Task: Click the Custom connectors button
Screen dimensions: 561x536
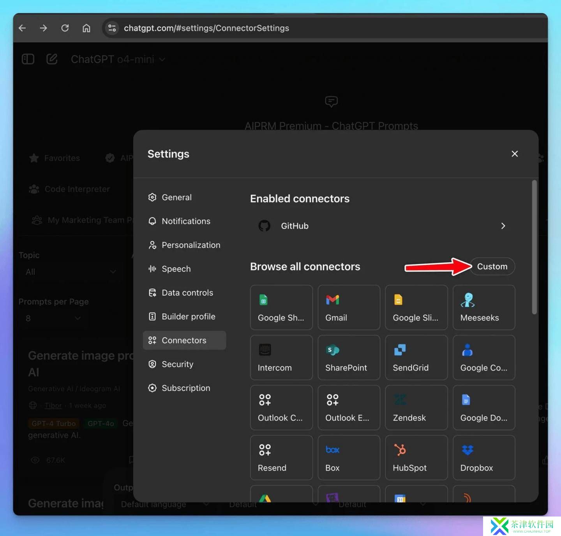Action: (x=492, y=266)
